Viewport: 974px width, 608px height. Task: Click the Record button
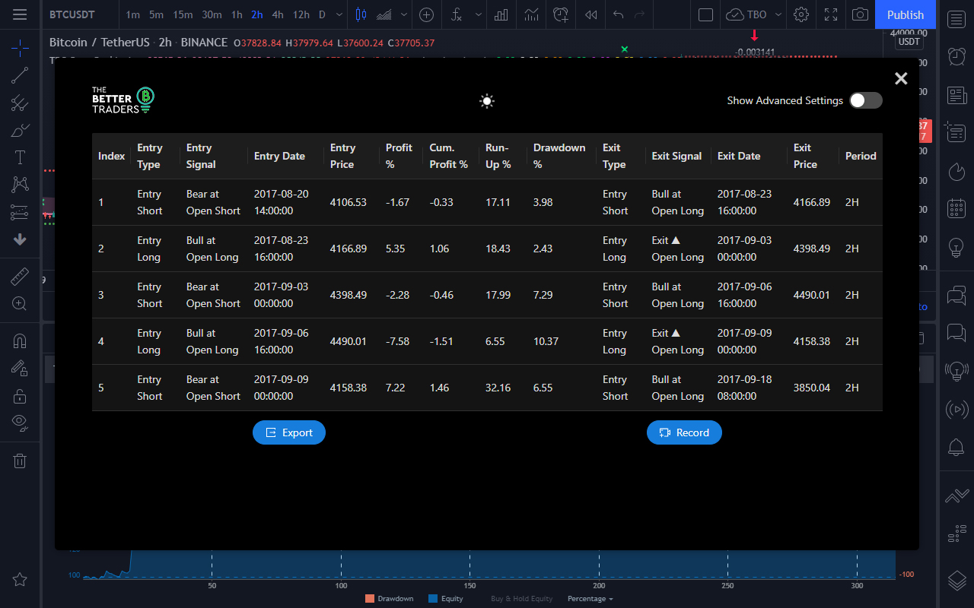pyautogui.click(x=684, y=432)
